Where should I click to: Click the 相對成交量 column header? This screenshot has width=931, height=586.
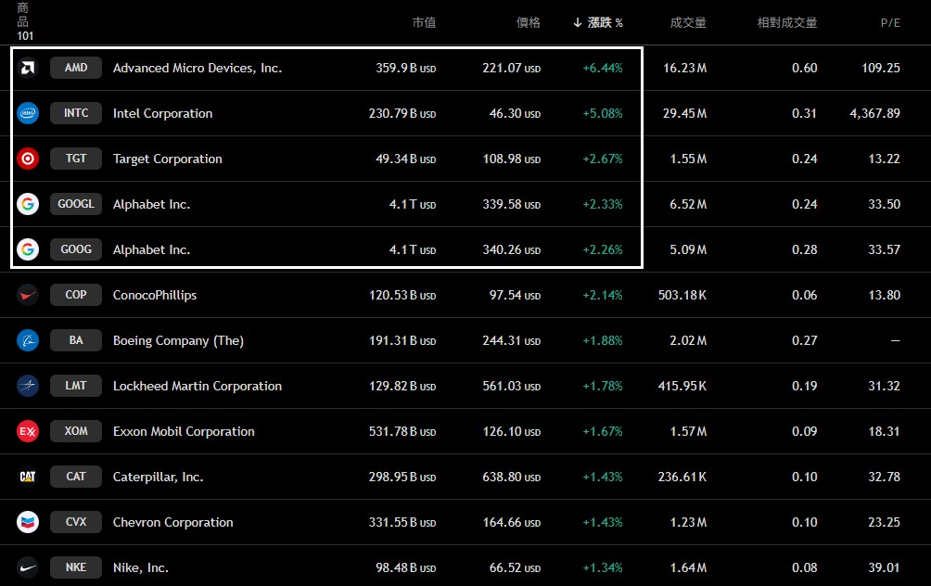tap(787, 22)
